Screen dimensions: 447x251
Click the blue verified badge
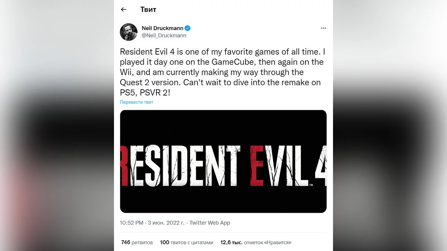click(x=188, y=28)
